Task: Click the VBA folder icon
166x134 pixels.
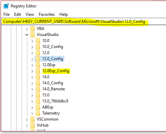Action: tap(32, 29)
